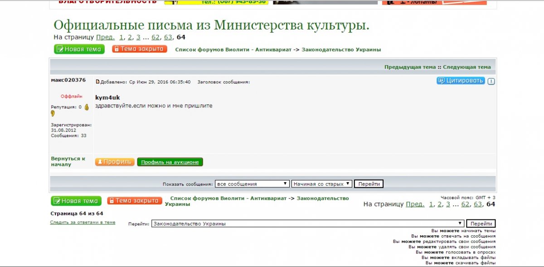Click the thumbs-down reputation icon

pyautogui.click(x=53, y=114)
